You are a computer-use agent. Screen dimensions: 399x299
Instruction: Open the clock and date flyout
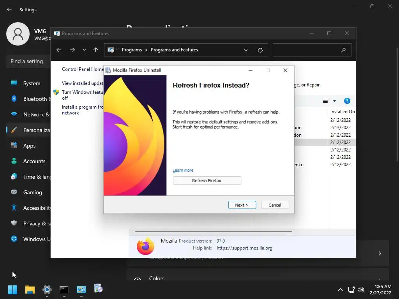[x=381, y=290]
